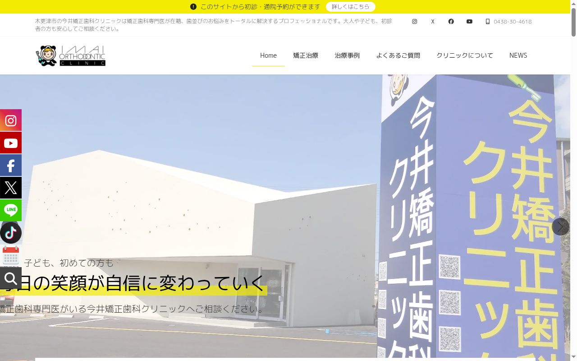Click the yellow banner text このサイトから初診・通院予約ができます
This screenshot has width=577, height=361.
pyautogui.click(x=261, y=7)
